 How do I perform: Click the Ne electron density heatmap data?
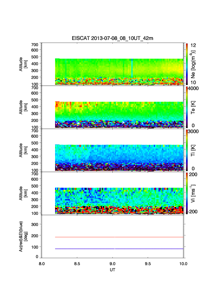tap(119, 72)
